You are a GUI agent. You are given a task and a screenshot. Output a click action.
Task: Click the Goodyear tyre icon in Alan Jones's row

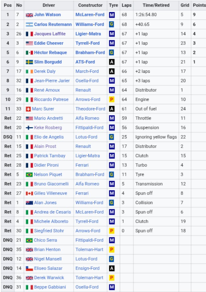pyautogui.click(x=111, y=203)
